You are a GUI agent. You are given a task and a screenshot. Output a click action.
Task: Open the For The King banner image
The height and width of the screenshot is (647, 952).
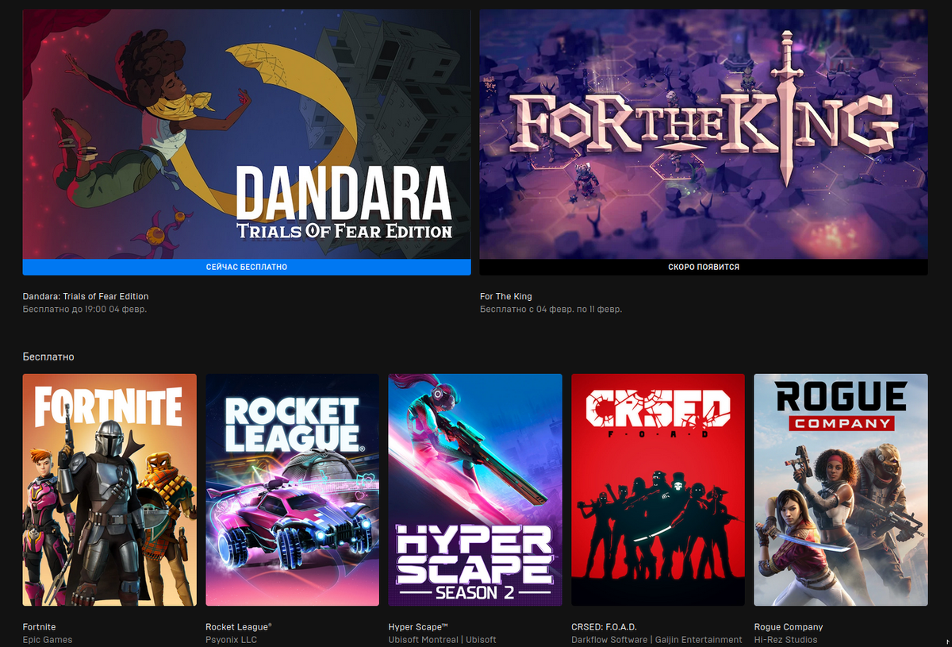704,134
